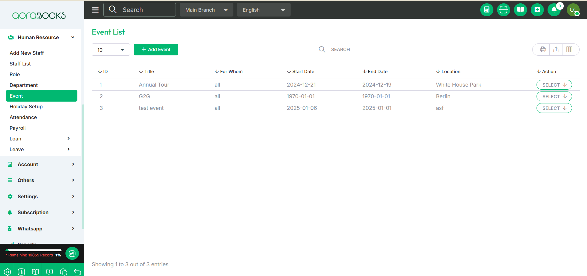This screenshot has width=587, height=276.
Task: Click the green plus quick-add icon
Action: 537,10
